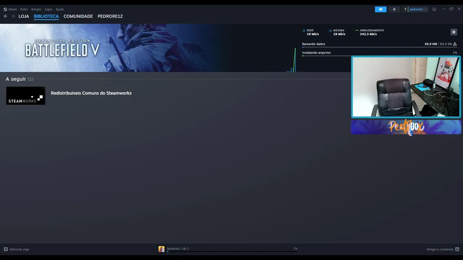
Task: Open the notifications bell
Action: [394, 9]
